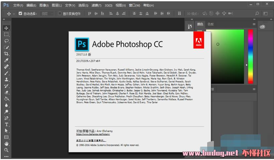
Task: Open the extra tools ellipsis menu
Action: point(6,156)
